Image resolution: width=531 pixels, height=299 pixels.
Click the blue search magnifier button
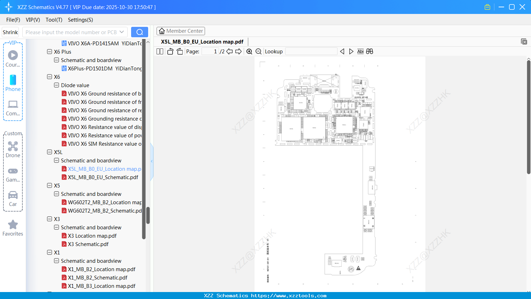(139, 32)
